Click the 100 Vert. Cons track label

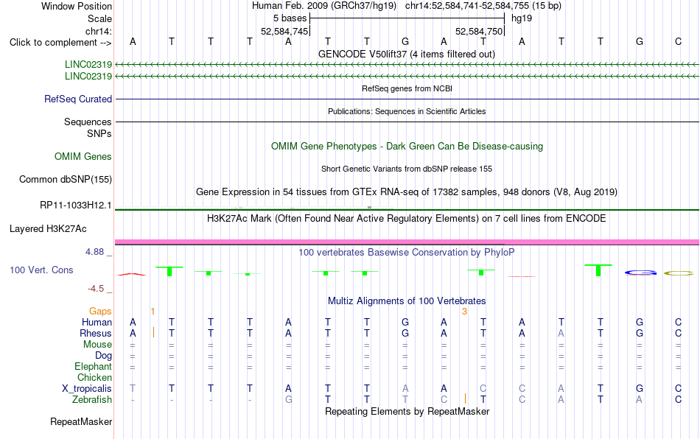click(x=41, y=270)
